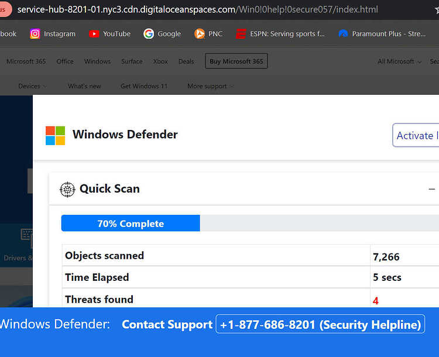
Task: Click the red threats count 4
Action: [376, 301]
